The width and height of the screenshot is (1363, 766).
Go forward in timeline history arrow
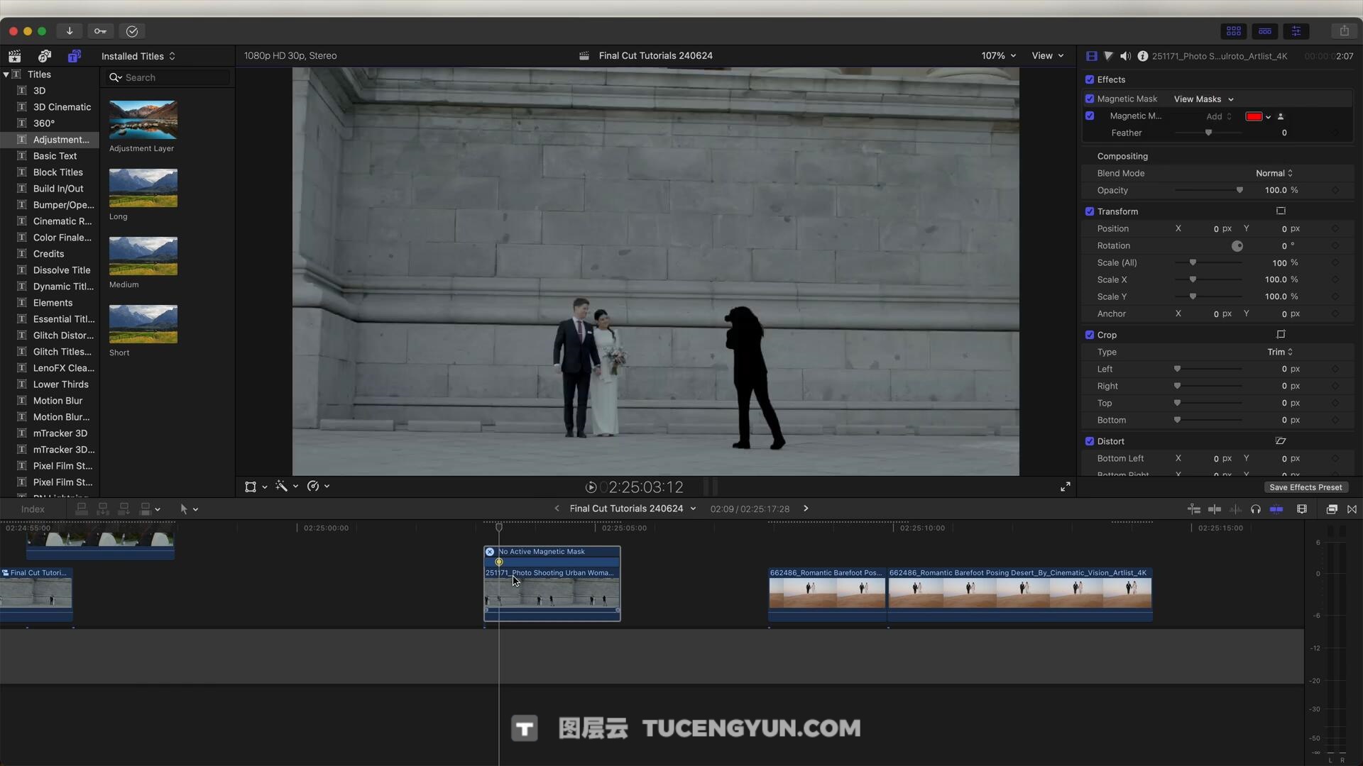point(806,509)
